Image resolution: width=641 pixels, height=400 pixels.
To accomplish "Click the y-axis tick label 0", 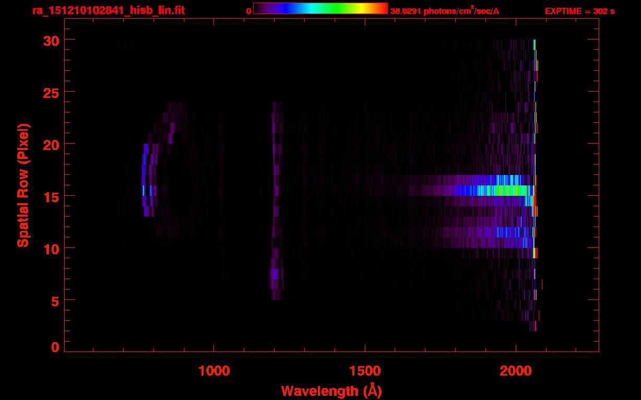I will [55, 347].
